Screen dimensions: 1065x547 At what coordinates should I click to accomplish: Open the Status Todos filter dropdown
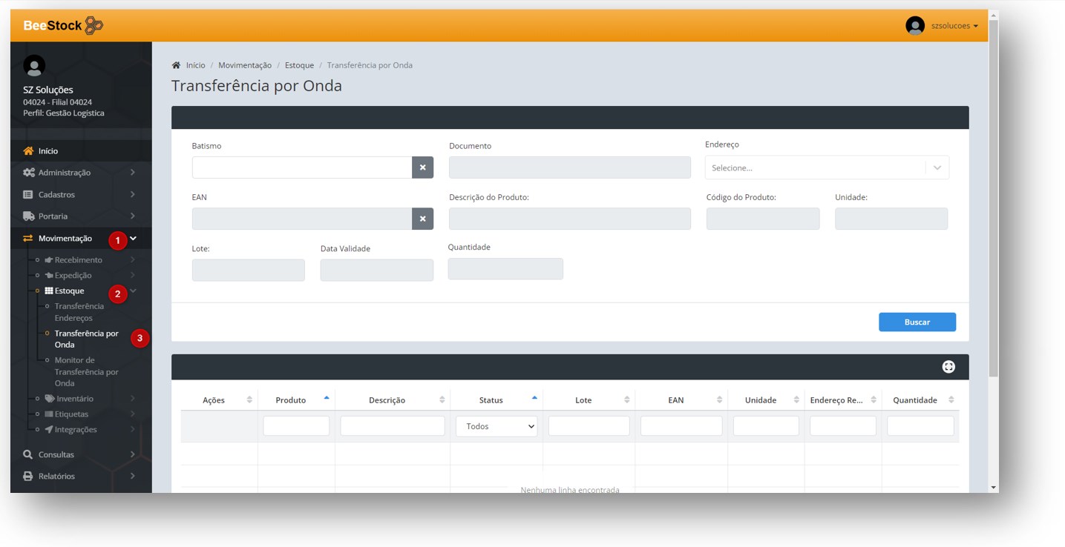[496, 426]
